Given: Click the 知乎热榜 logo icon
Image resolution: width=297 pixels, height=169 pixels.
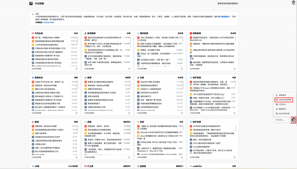Looking at the screenshot, I should 191,78.
